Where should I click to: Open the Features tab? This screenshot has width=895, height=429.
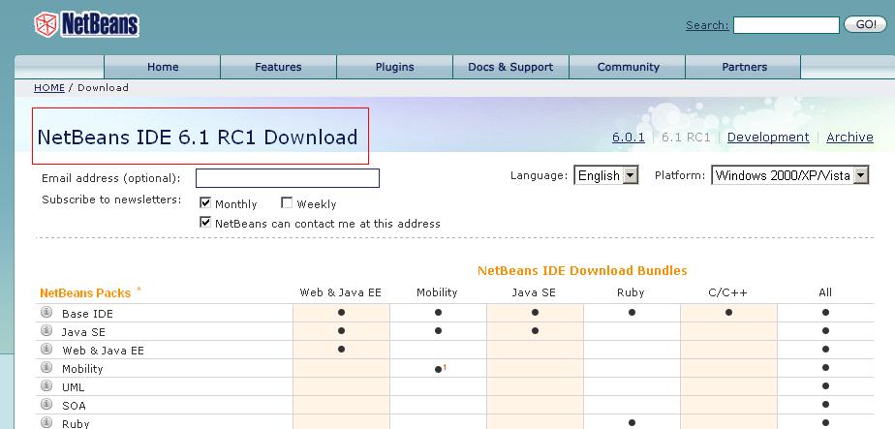(x=279, y=67)
